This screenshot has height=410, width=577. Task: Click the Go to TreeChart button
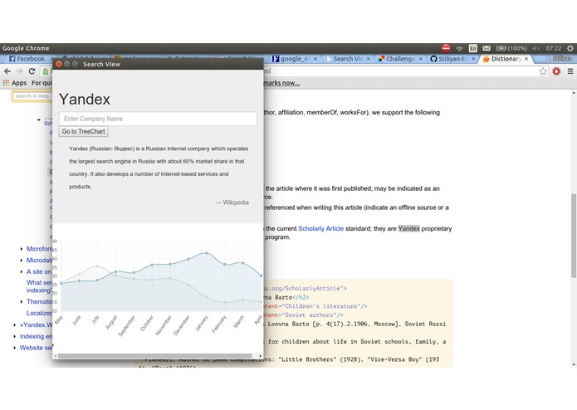(x=84, y=132)
